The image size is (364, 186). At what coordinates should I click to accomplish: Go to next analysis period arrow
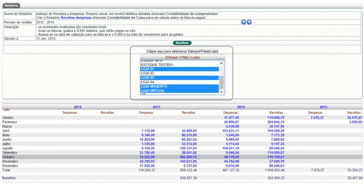[249, 22]
